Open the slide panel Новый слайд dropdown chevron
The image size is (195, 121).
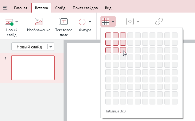51,47
